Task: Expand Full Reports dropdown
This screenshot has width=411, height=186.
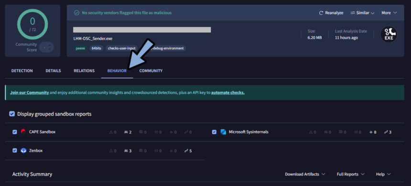Action: tap(351, 174)
